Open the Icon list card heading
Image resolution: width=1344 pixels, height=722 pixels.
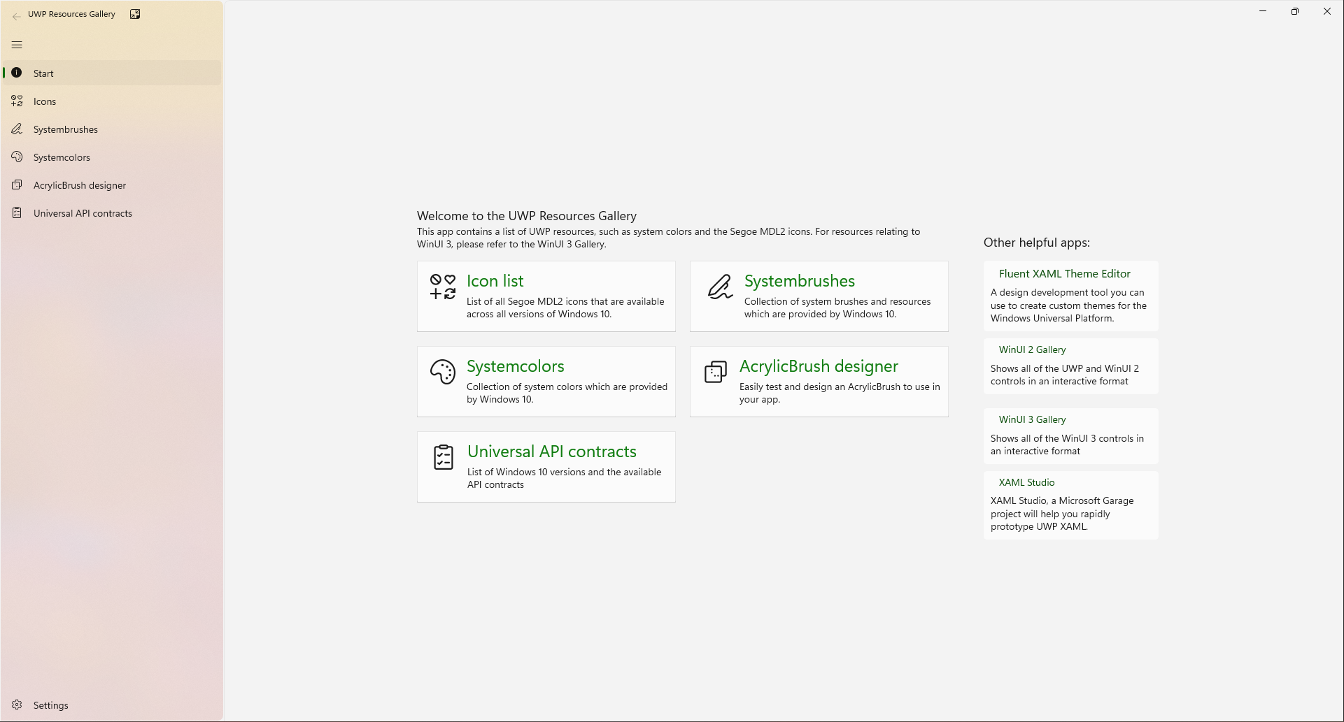point(495,281)
